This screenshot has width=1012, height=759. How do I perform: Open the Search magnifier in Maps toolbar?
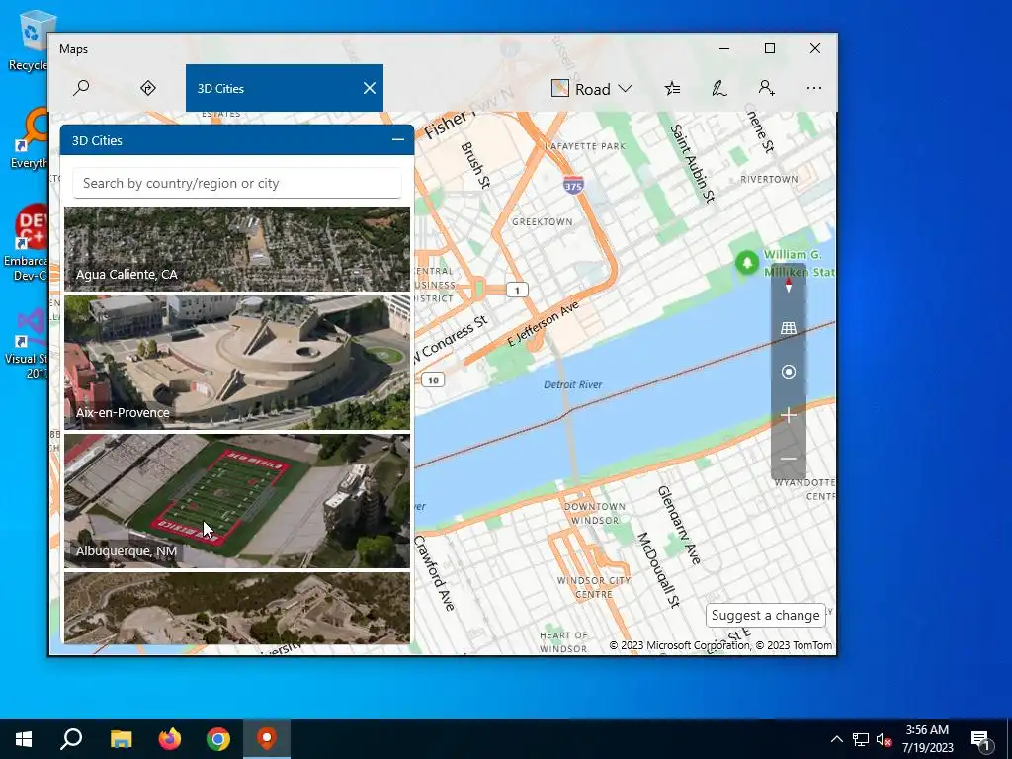click(x=81, y=88)
